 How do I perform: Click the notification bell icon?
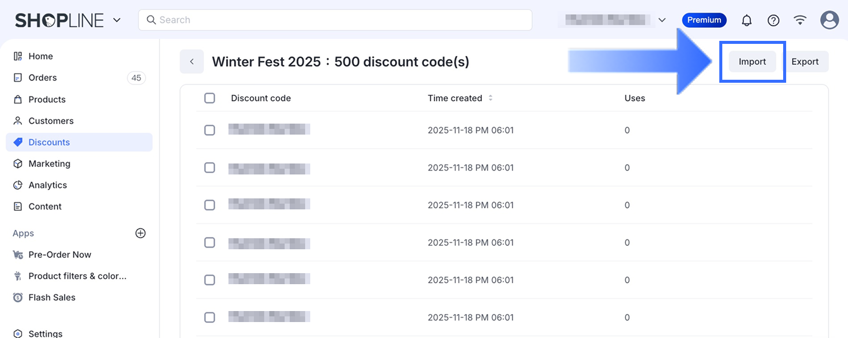point(746,20)
